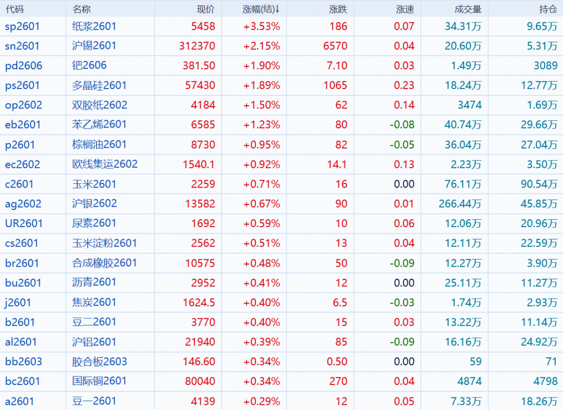Image resolution: width=563 pixels, height=410 pixels.
Task: Sort table by 现价 header
Action: click(205, 9)
